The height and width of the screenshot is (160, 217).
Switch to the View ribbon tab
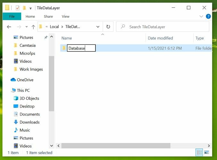pos(65,16)
